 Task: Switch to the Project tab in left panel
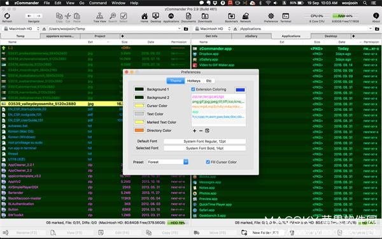(x=100, y=36)
